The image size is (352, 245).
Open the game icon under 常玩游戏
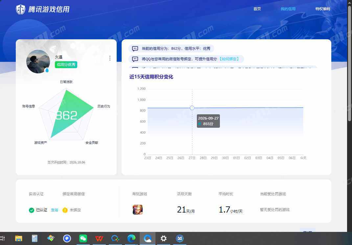(138, 210)
